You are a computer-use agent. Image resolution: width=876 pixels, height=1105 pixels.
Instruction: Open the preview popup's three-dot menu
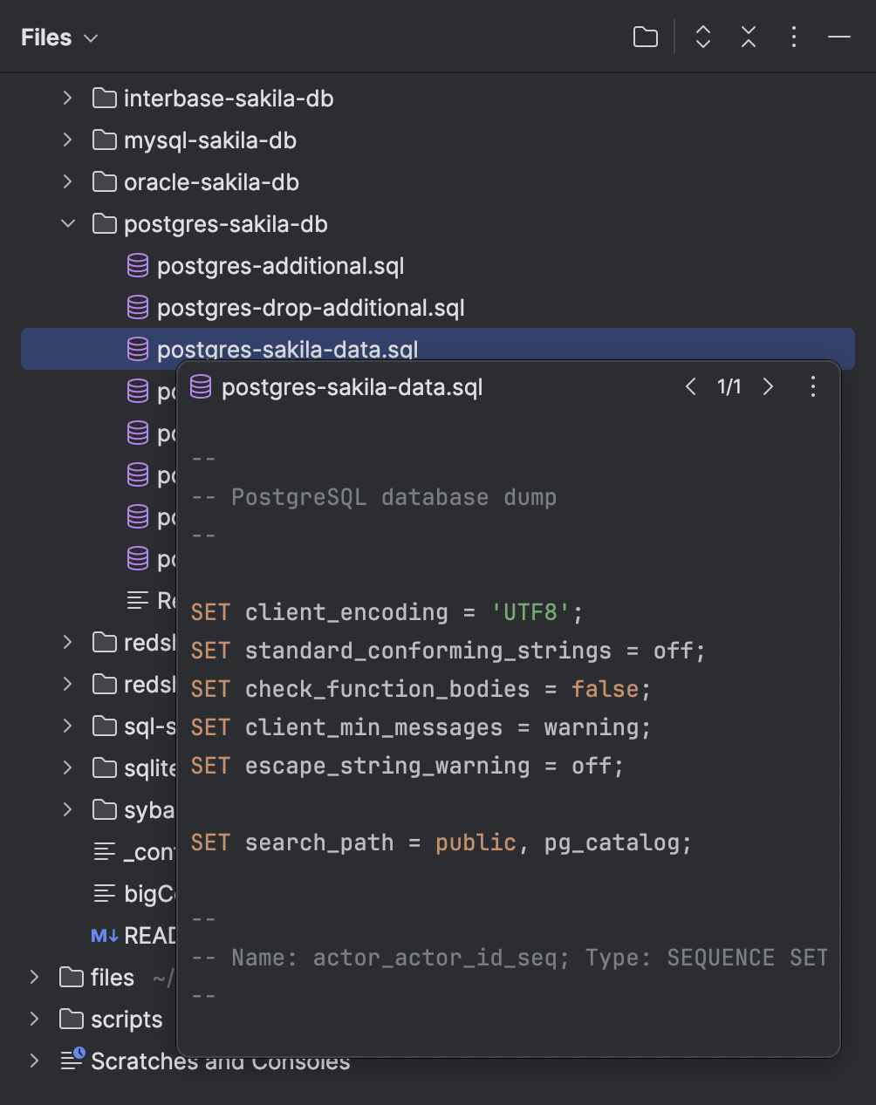pos(812,386)
